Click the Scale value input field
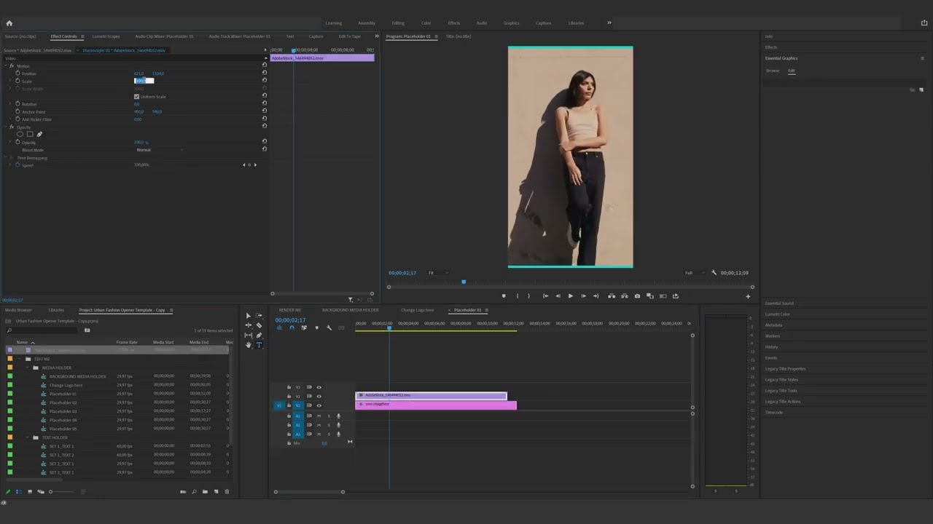 [x=144, y=81]
